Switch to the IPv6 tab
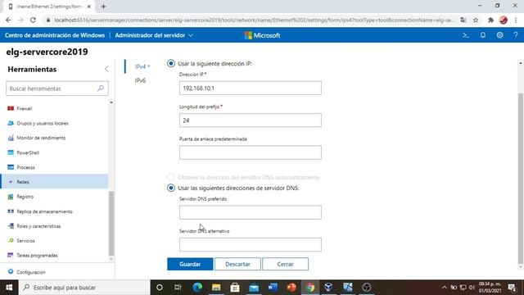This screenshot has height=295, width=524. coord(140,80)
